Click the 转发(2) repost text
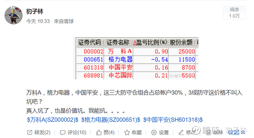 tap(43, 133)
